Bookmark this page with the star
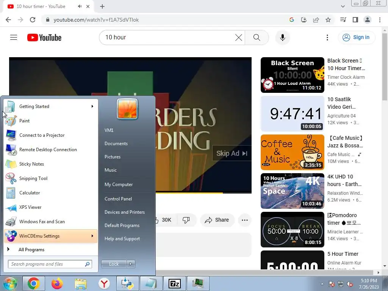Image resolution: width=388 pixels, height=291 pixels. coord(328,20)
